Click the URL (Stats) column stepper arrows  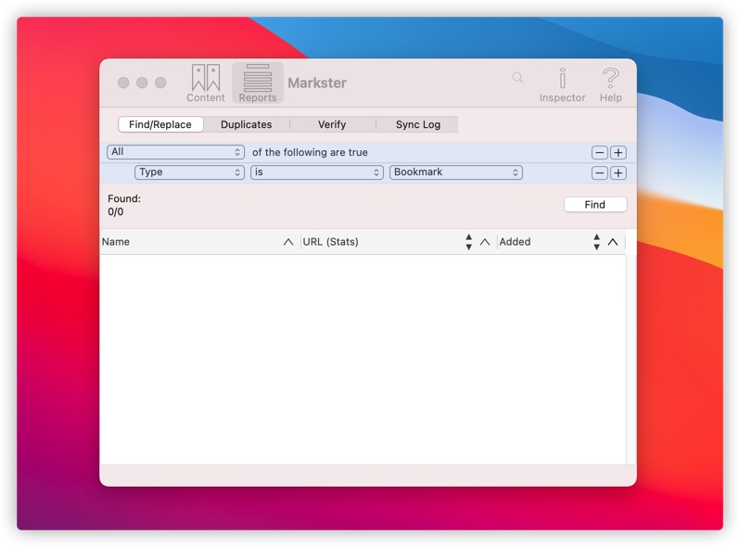coord(468,242)
